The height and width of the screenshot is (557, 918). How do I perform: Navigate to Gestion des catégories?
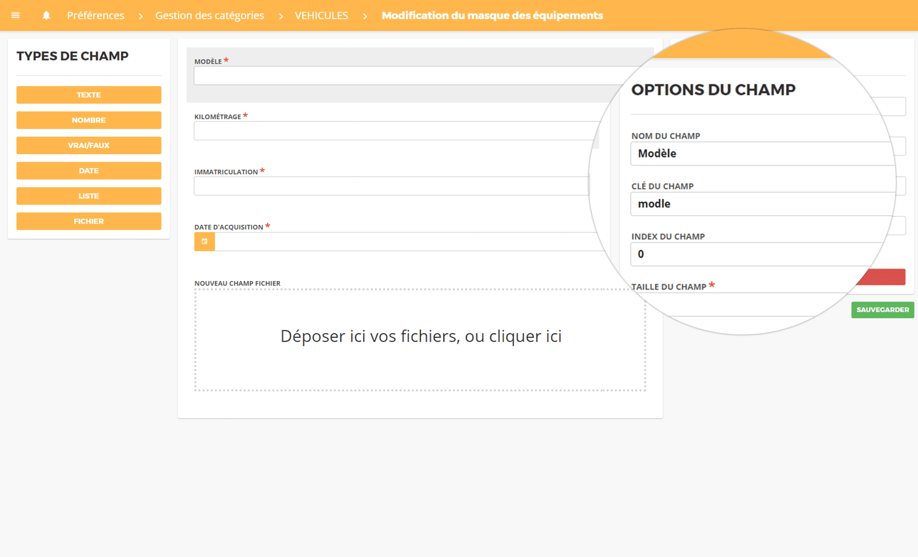pyautogui.click(x=209, y=14)
